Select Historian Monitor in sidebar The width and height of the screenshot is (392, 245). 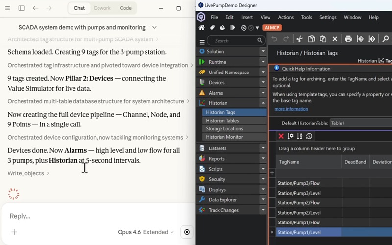[x=234, y=137]
